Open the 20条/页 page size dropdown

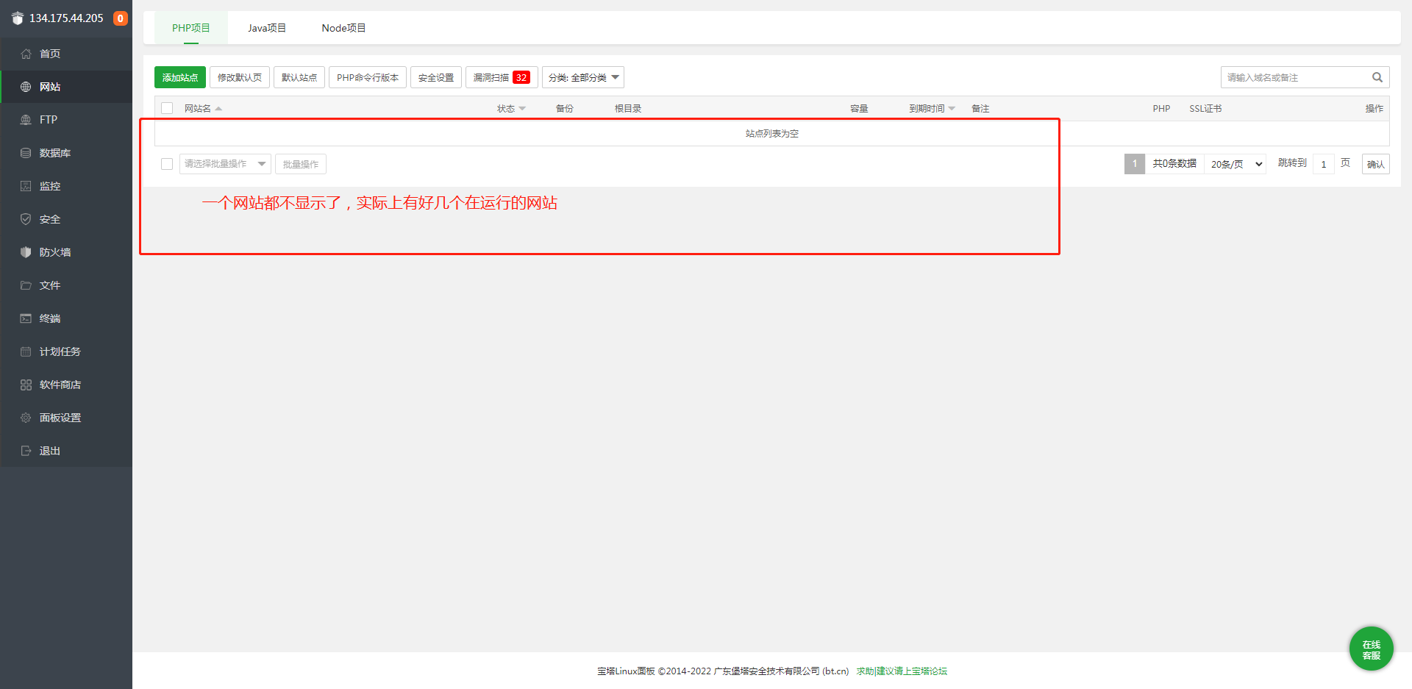tap(1235, 164)
